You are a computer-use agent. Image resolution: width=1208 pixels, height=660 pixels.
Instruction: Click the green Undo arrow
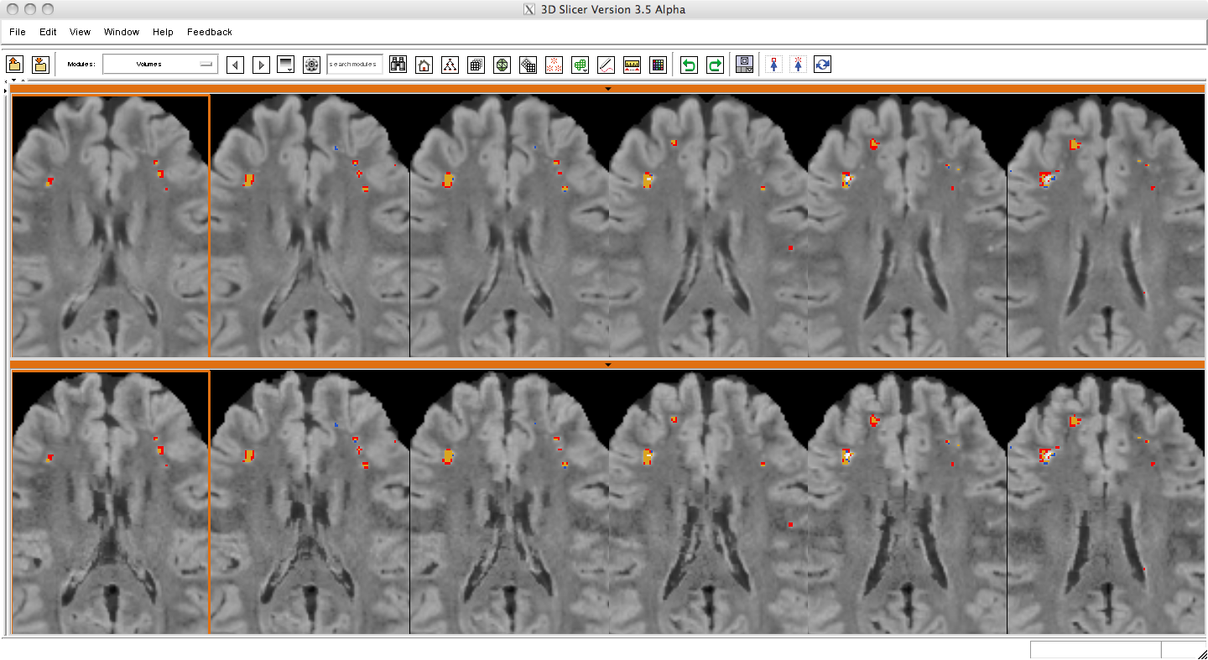click(x=689, y=65)
